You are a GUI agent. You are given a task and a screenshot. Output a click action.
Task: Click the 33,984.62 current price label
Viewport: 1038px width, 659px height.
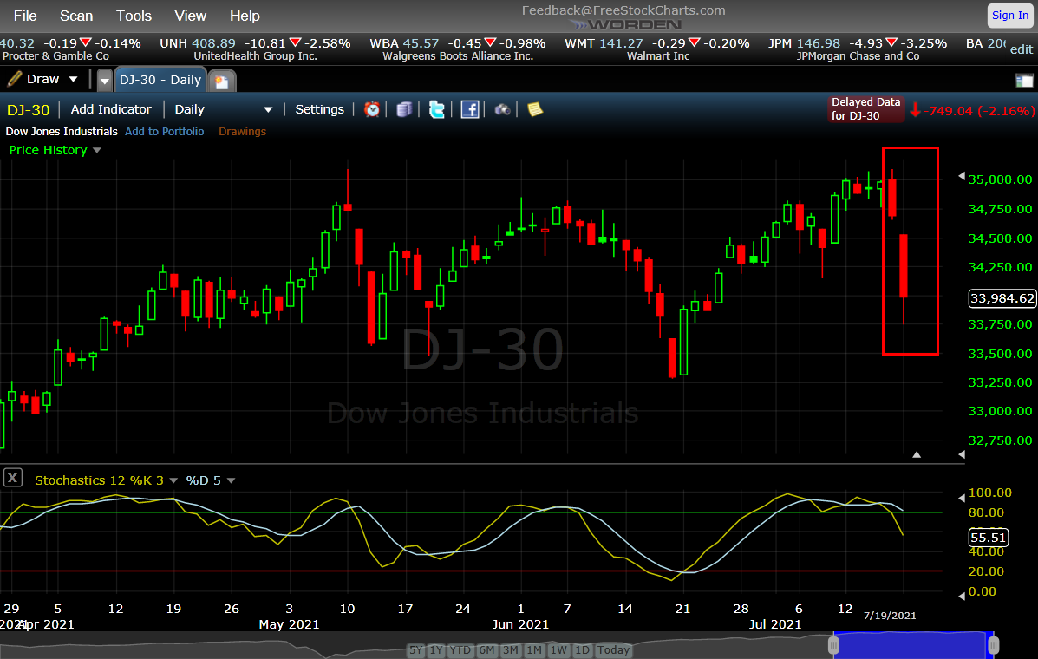coord(1002,298)
